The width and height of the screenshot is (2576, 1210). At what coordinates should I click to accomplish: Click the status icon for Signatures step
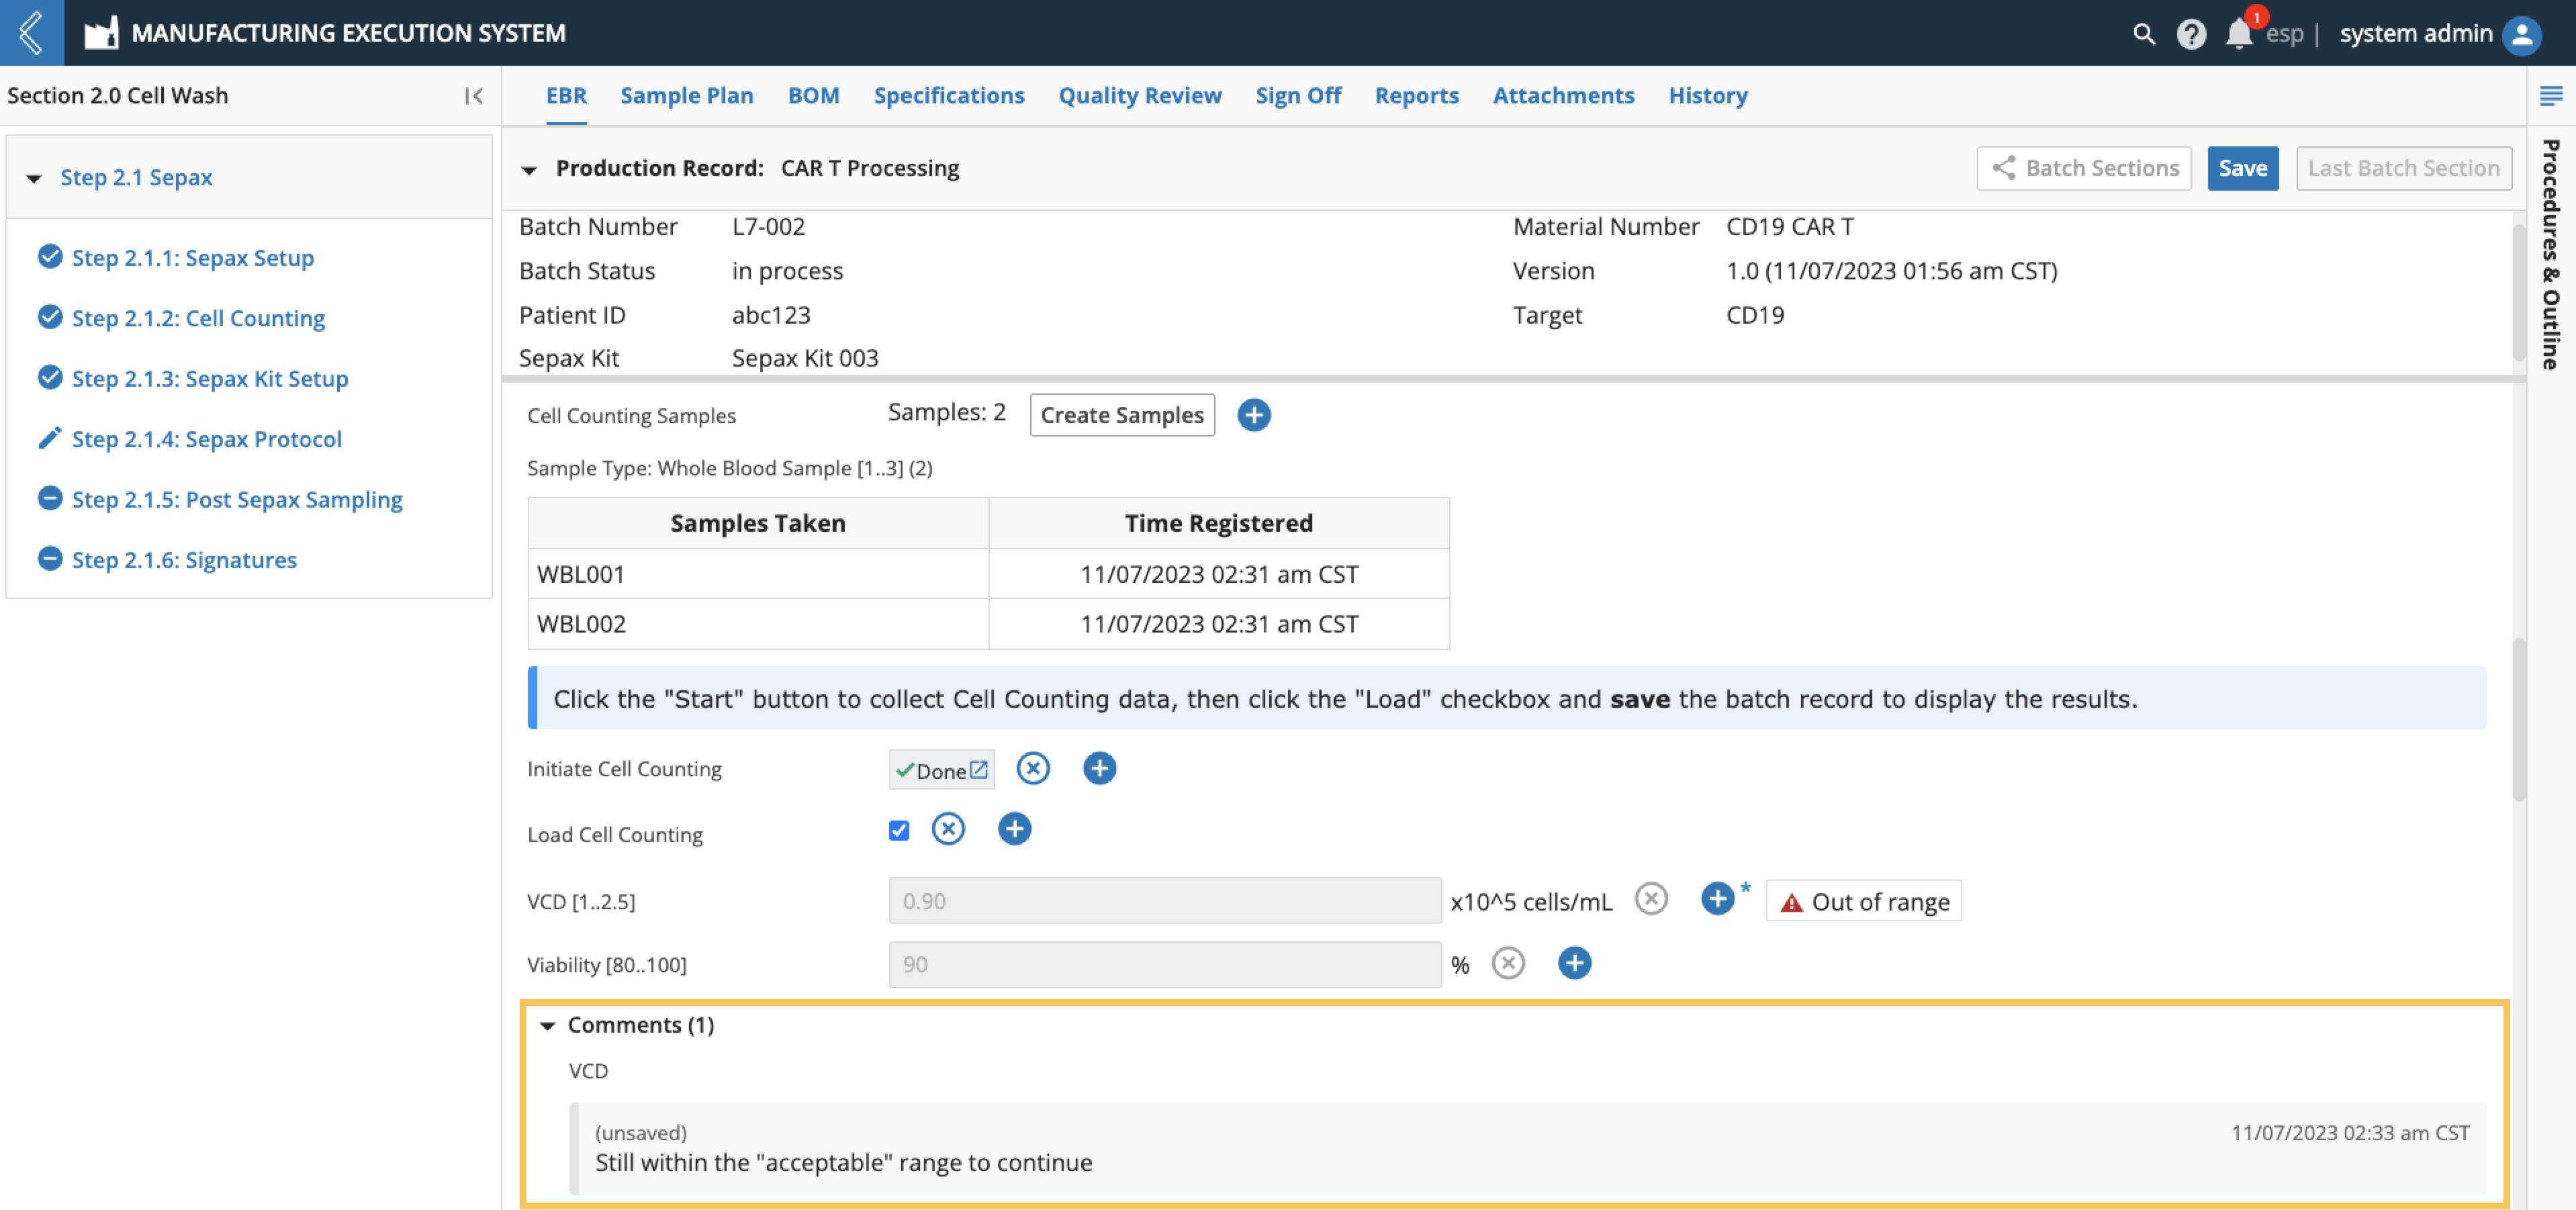pos(50,559)
